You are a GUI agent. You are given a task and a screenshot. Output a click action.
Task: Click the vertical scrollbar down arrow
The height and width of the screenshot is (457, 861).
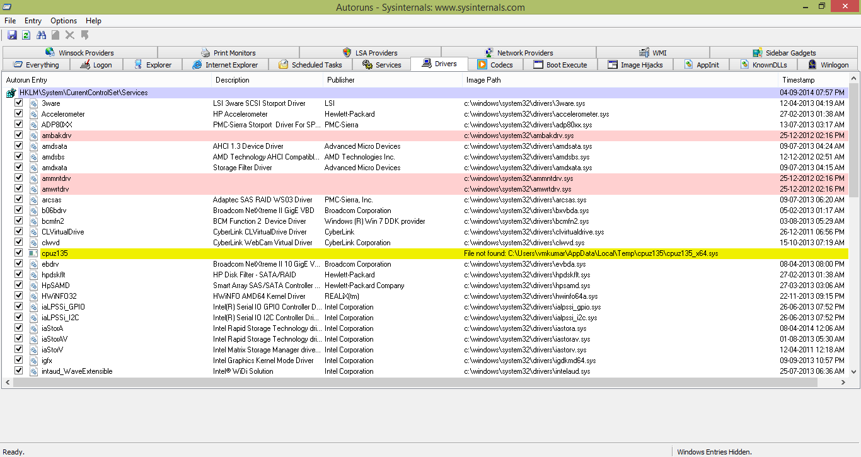coord(854,372)
